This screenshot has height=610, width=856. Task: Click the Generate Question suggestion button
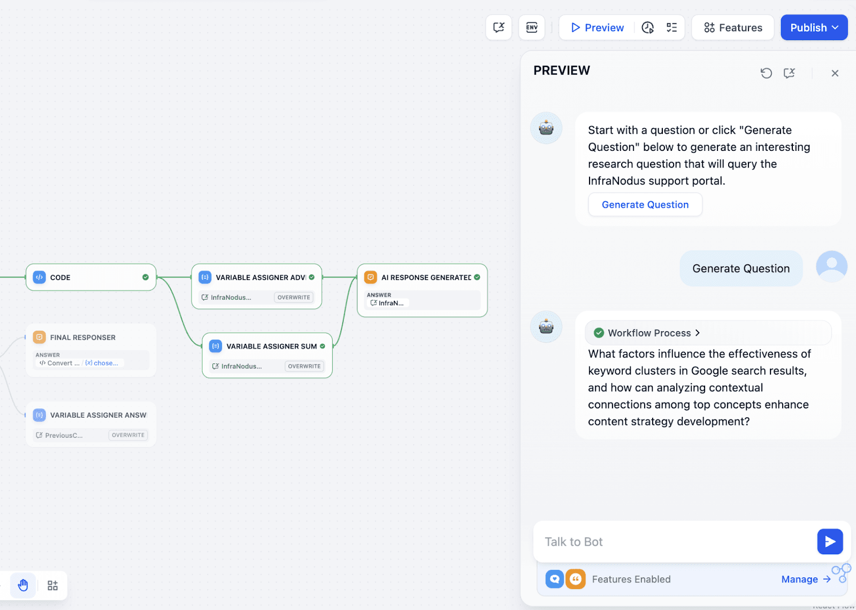pyautogui.click(x=645, y=204)
